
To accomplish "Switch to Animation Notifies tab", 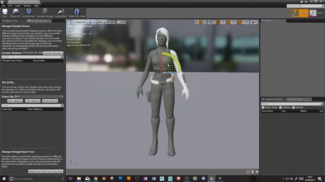I will tap(273, 100).
